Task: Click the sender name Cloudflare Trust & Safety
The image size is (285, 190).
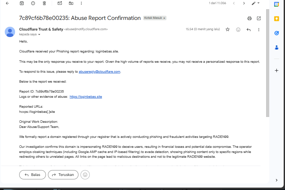Action: [x=41, y=29]
